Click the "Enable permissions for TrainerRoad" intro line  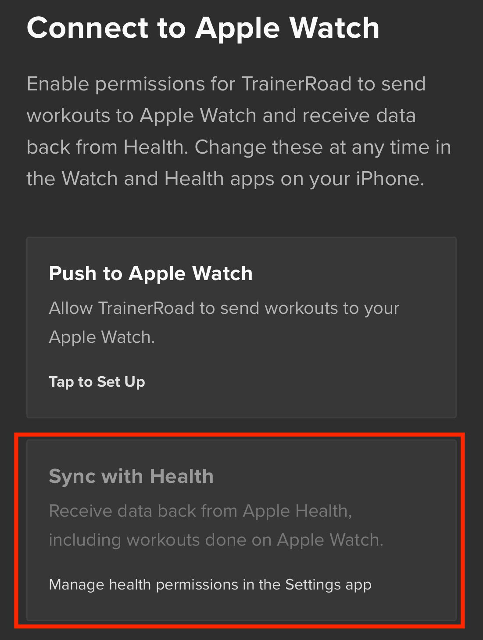226,84
